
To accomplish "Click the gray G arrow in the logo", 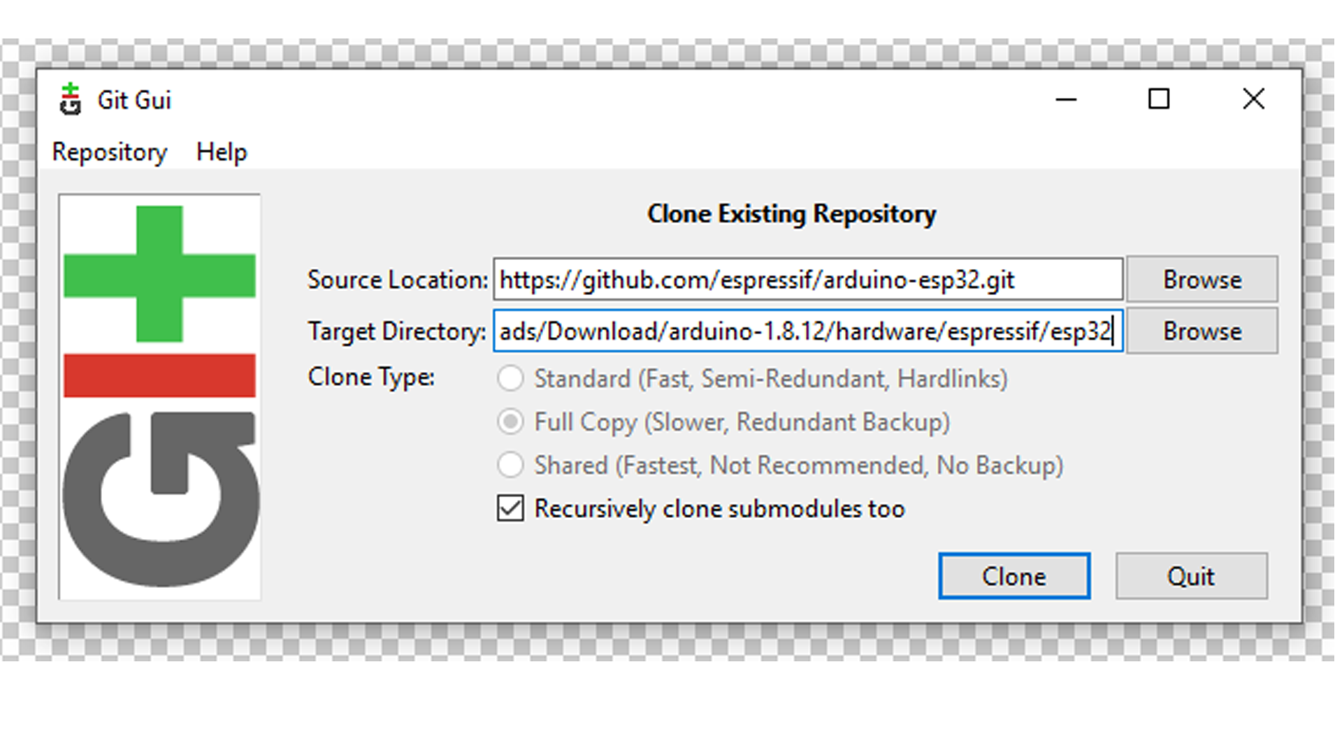I will (x=159, y=498).
